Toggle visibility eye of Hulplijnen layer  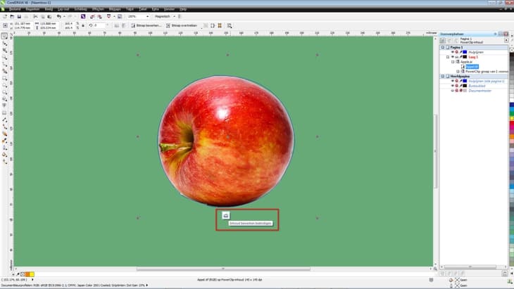click(452, 52)
